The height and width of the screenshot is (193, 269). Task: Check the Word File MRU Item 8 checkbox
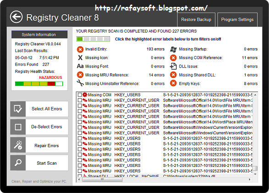pyautogui.click(x=80, y=106)
